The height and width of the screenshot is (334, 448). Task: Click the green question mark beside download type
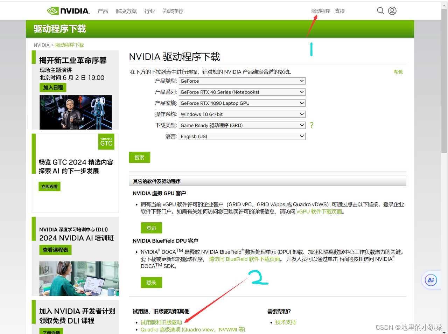[x=311, y=125]
